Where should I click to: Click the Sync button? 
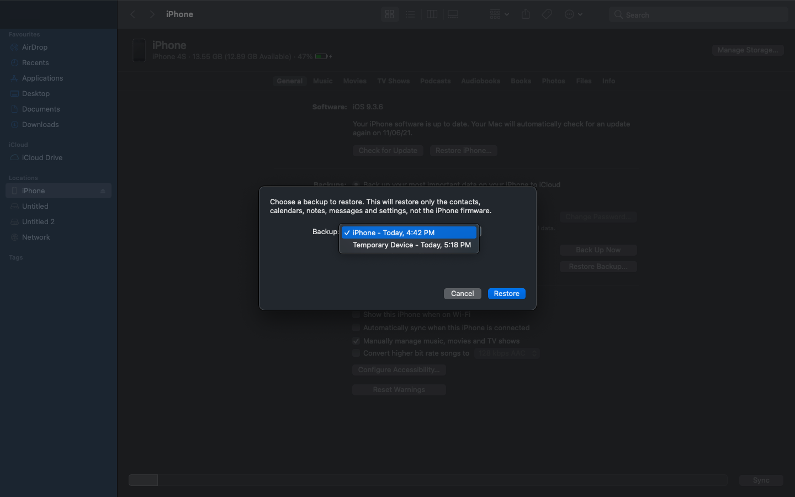(x=761, y=480)
